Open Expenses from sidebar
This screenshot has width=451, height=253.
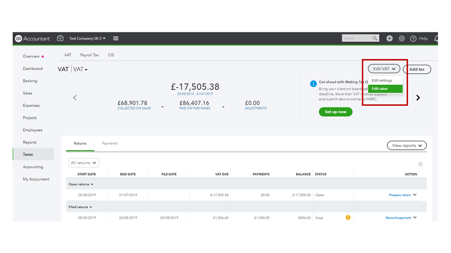point(31,105)
